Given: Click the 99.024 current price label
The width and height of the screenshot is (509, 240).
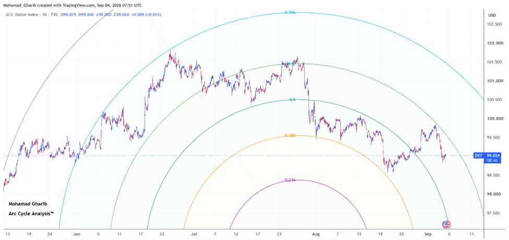Looking at the screenshot, I should [x=493, y=156].
